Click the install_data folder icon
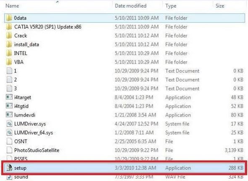The height and width of the screenshot is (181, 248). (x=9, y=45)
